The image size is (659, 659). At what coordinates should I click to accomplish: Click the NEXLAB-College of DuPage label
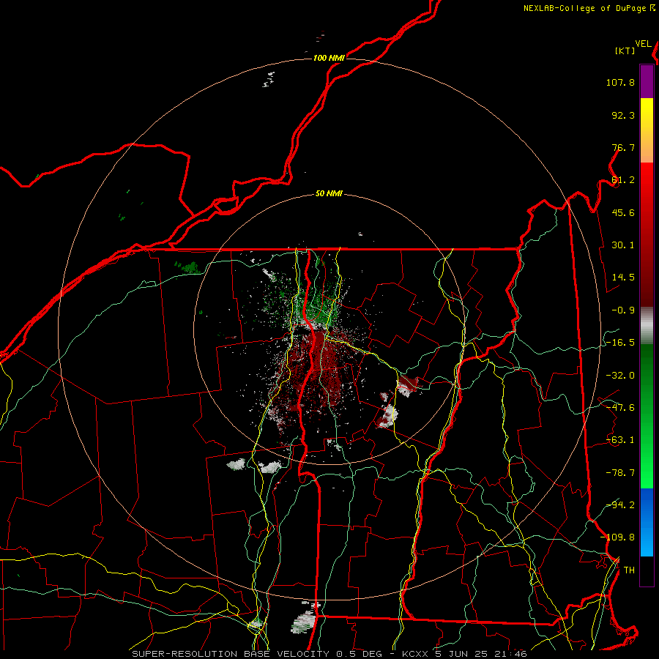pos(589,8)
